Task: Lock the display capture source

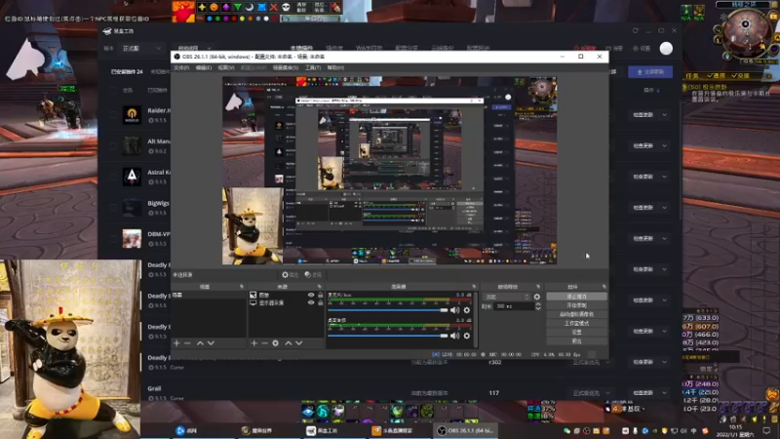Action: pos(320,302)
